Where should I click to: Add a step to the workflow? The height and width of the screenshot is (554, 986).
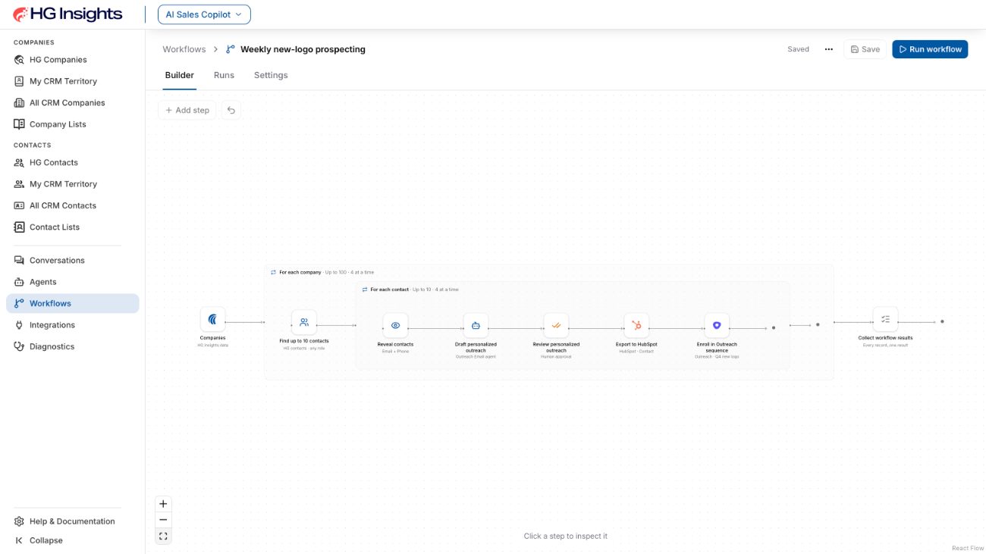tap(187, 110)
